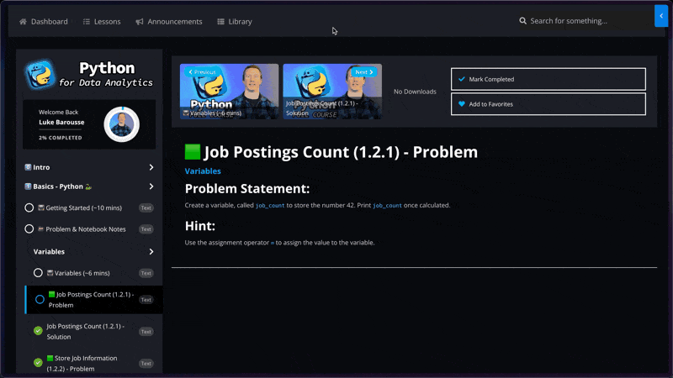Viewport: 673px width, 378px height.
Task: Click the Welcome Back text
Action: click(58, 112)
